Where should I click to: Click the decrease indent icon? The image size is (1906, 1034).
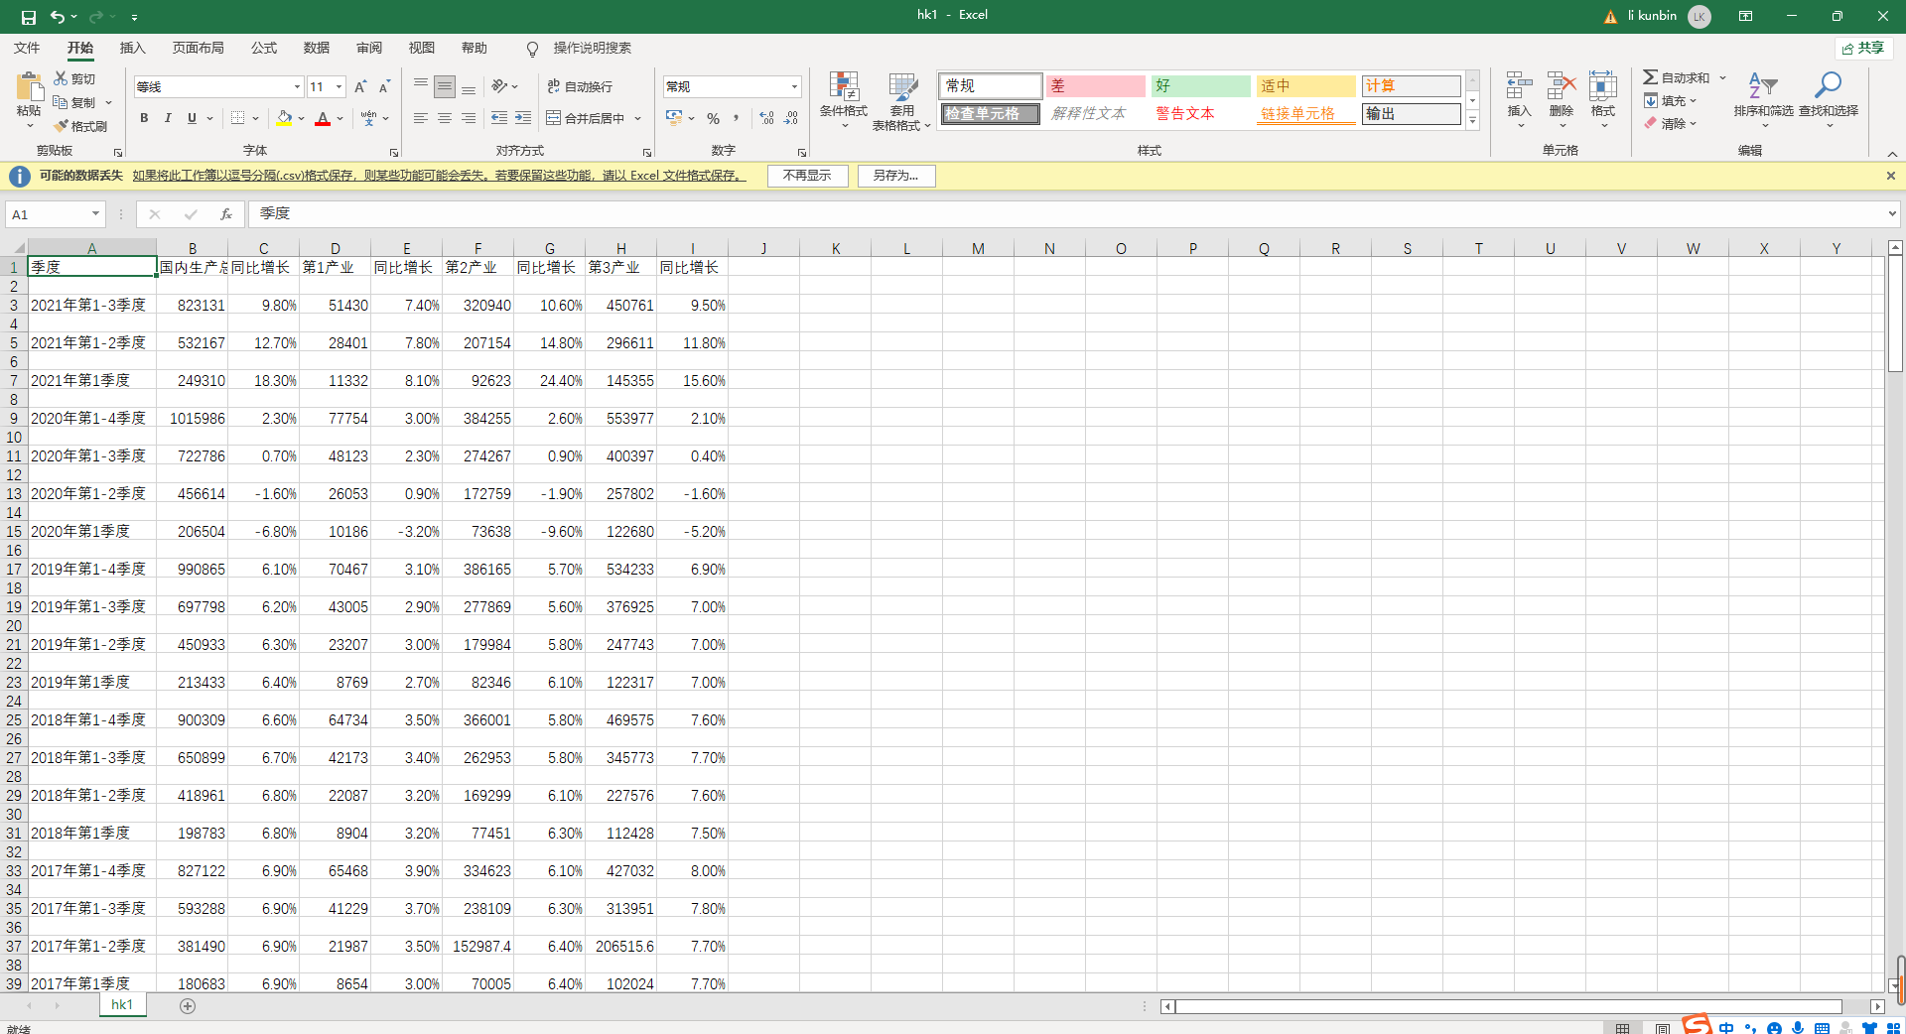click(499, 118)
